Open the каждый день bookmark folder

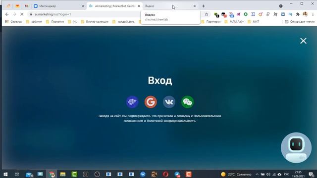123,22
